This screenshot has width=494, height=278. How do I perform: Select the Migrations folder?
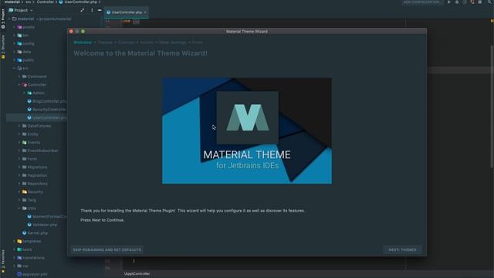click(x=35, y=167)
